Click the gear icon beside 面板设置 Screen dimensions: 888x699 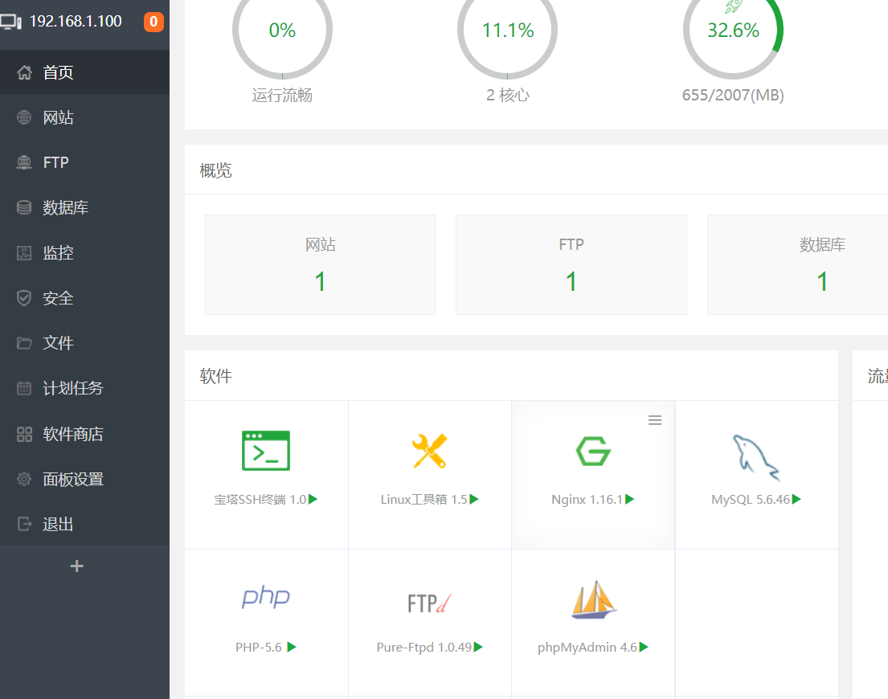point(24,480)
